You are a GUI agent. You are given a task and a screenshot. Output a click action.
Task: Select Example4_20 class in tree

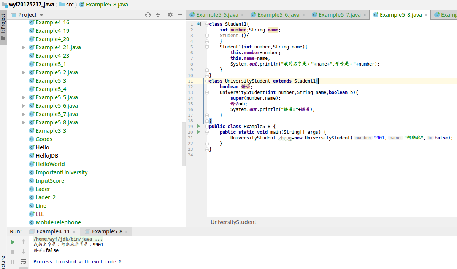[x=52, y=39]
